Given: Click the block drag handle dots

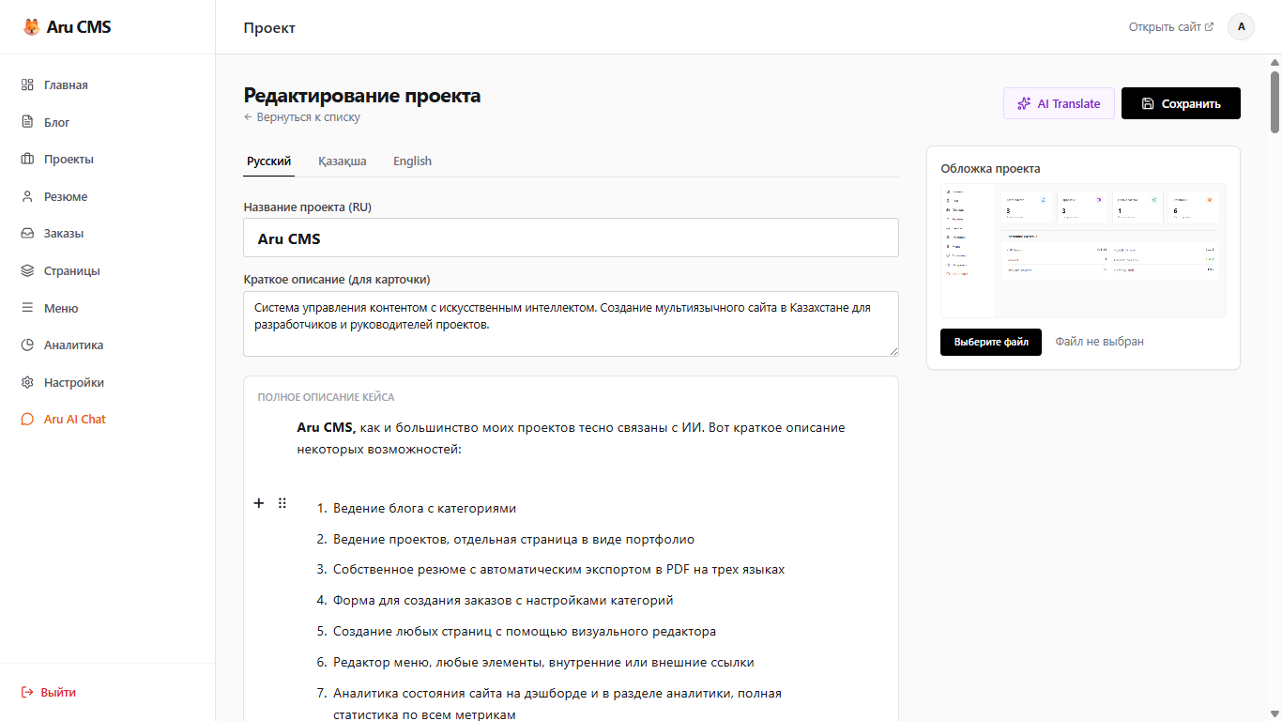Looking at the screenshot, I should (x=282, y=503).
